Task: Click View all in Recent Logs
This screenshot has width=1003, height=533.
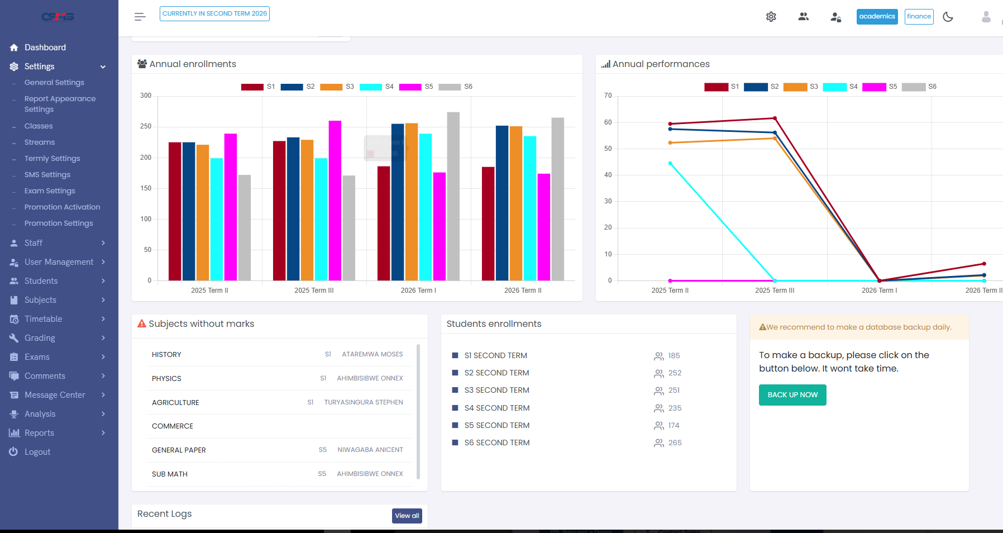Action: click(x=407, y=516)
